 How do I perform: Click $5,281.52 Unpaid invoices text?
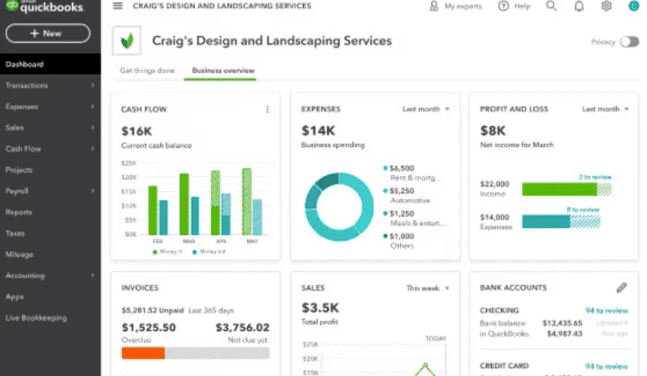(152, 311)
